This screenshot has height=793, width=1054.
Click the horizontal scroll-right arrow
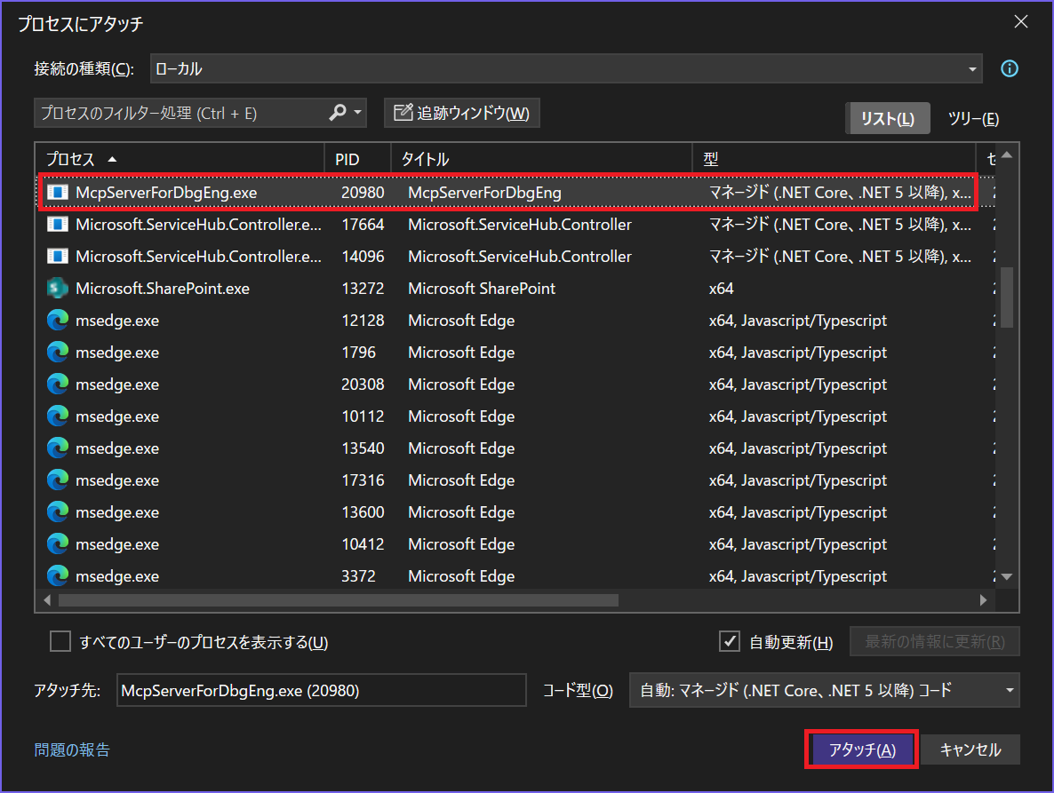983,600
